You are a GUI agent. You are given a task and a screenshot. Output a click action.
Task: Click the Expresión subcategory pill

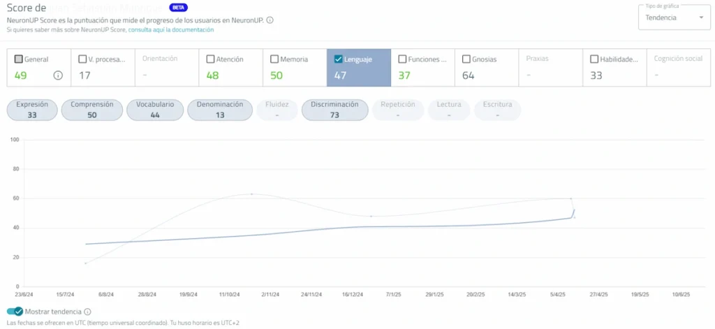[32, 110]
